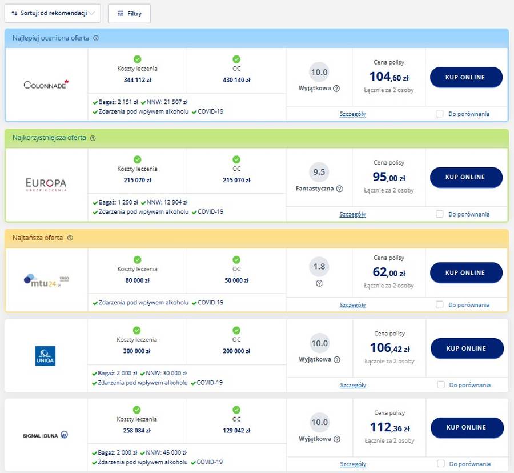
Task: Open the Filtry filter panel
Action: coord(129,14)
